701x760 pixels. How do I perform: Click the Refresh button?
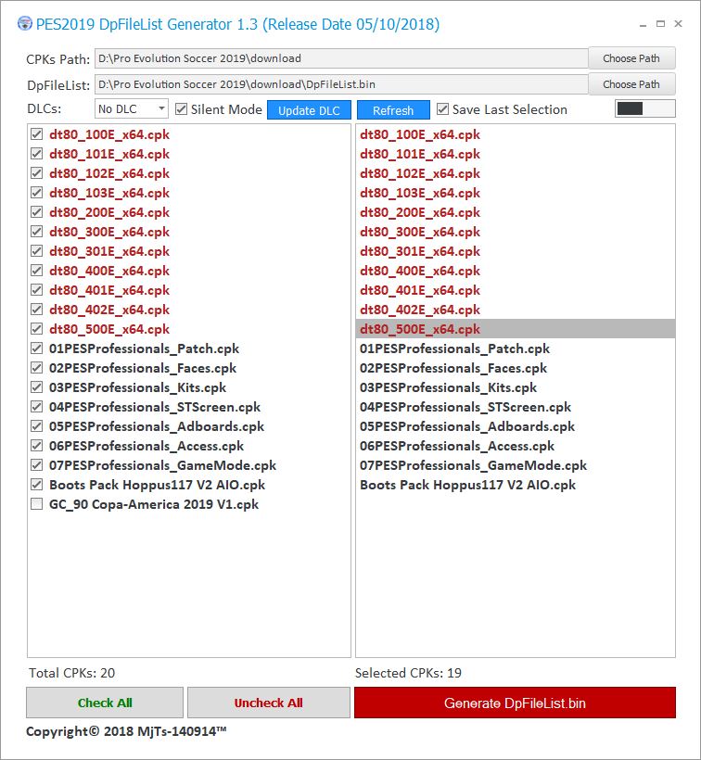393,110
